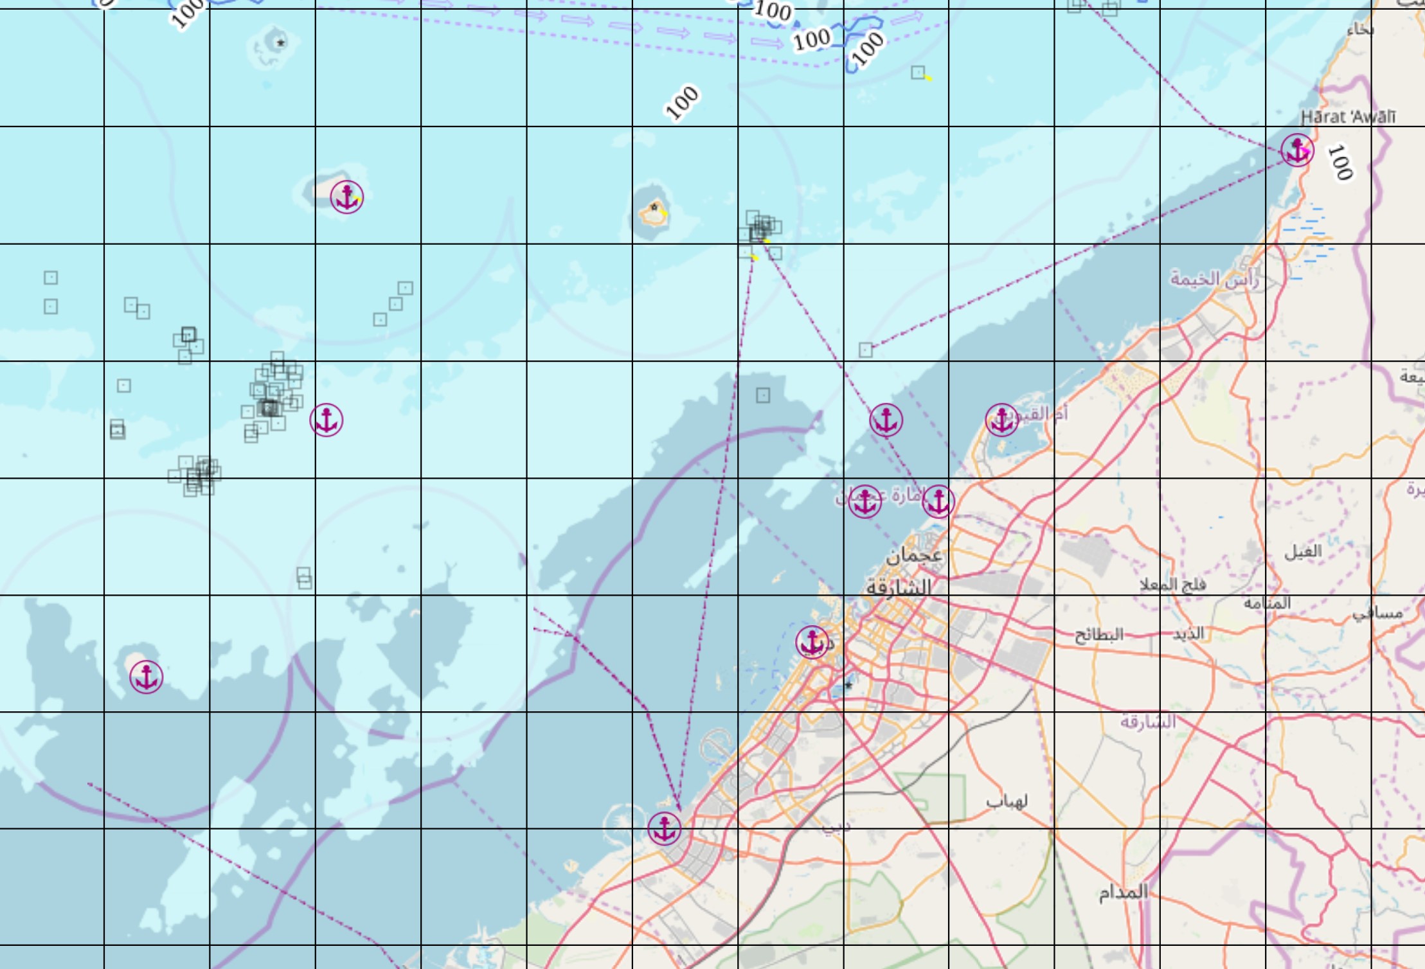
Task: Click the المدام town label
Action: (x=1123, y=892)
